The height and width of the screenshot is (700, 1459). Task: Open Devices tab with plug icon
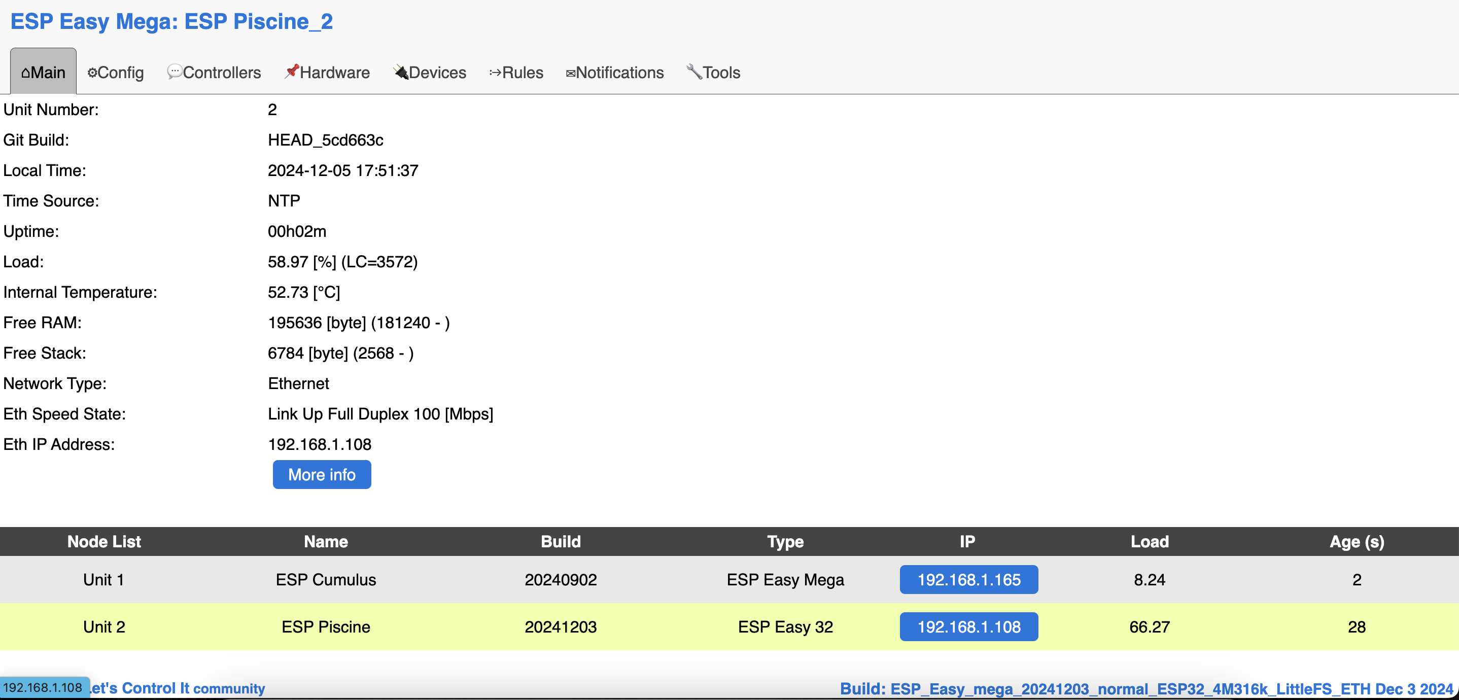click(x=430, y=73)
